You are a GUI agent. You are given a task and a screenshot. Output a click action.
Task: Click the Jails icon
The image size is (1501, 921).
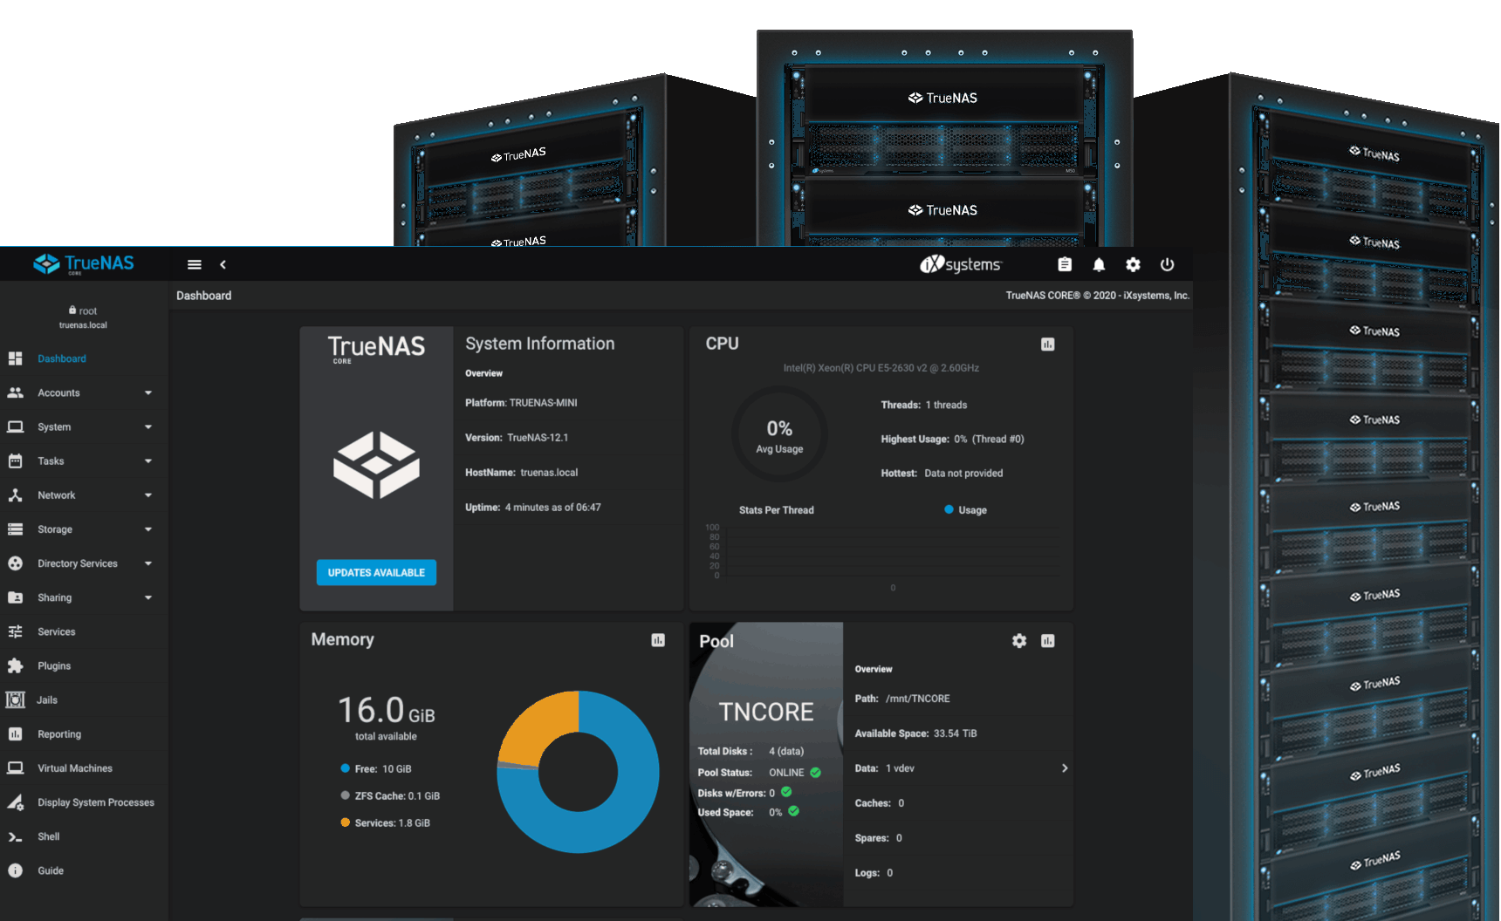(15, 699)
